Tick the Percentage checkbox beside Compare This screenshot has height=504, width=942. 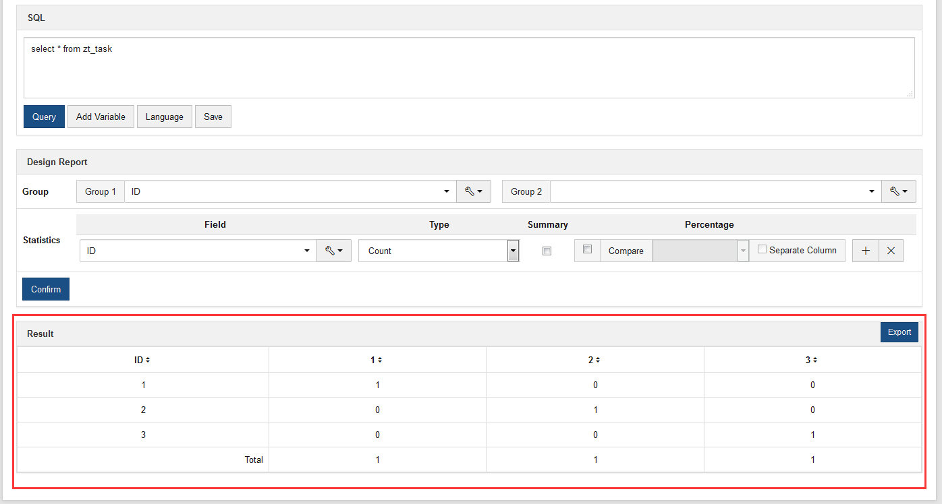tap(587, 249)
